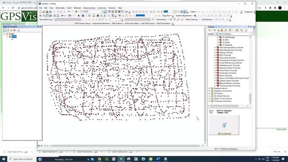This screenshot has height=162, width=288.
Task: Click Catalog Go Back arrow
Action: (210, 30)
